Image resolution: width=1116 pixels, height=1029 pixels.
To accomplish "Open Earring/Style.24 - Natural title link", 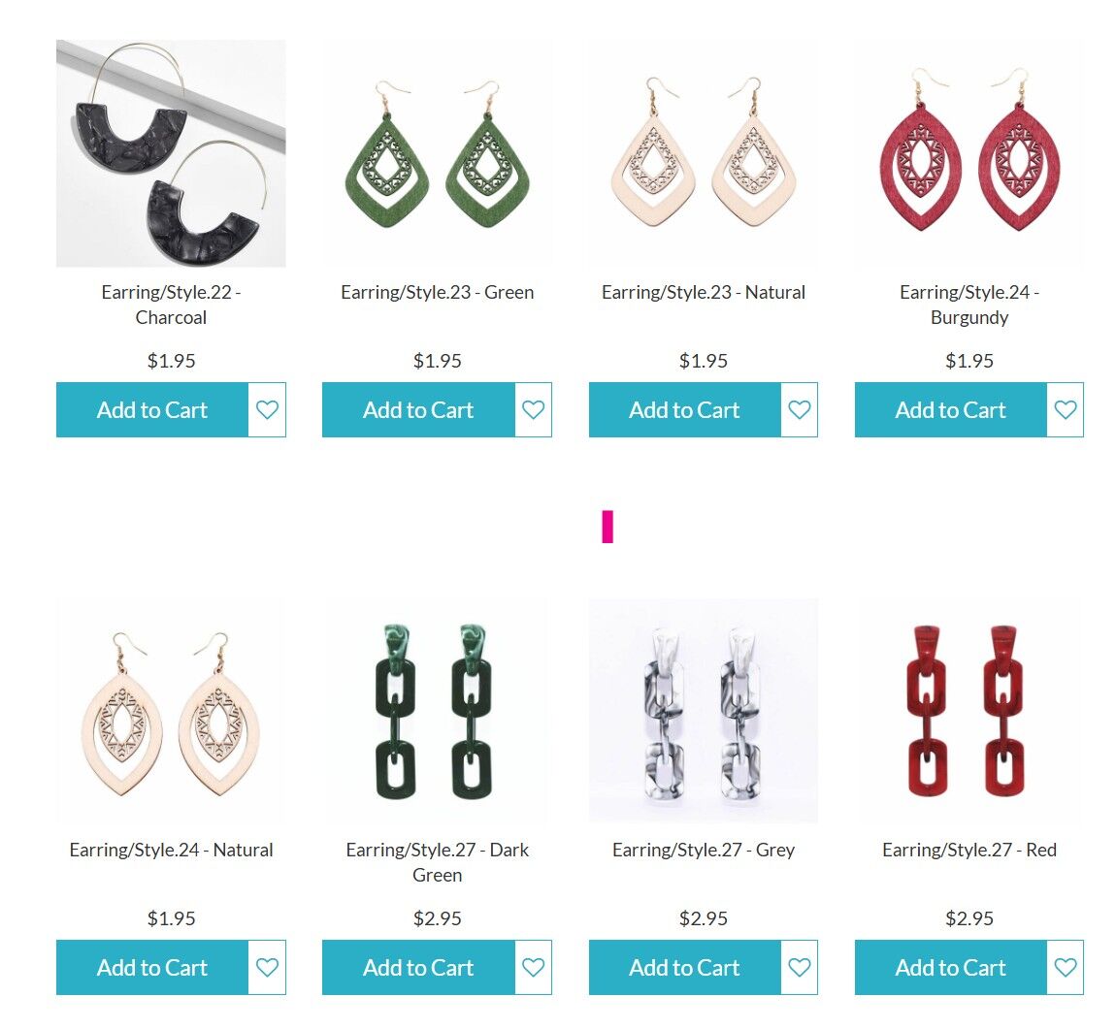I will click(171, 850).
